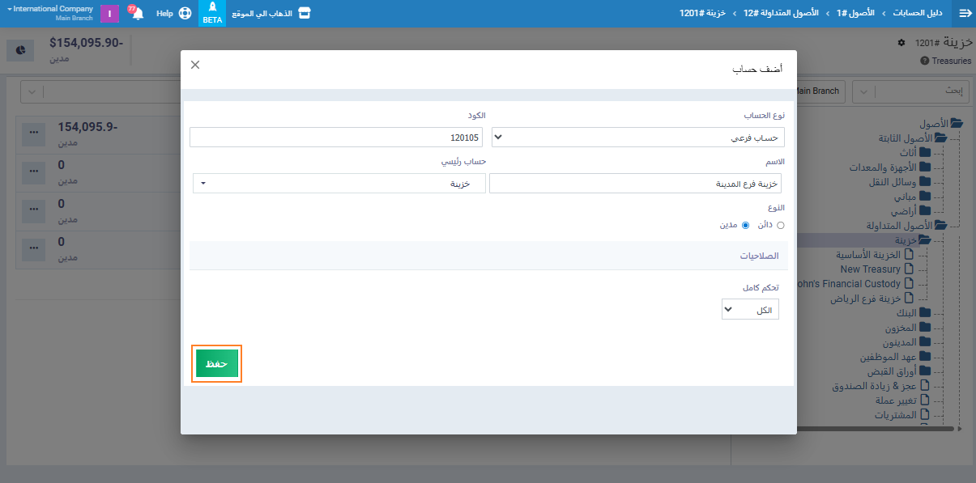Open the حساب رئيسي dropdown
Screen dimensions: 976x483
(339, 184)
